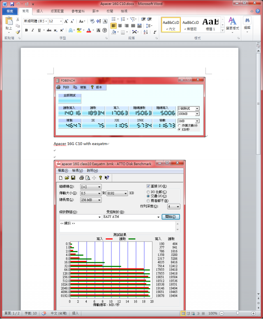Switch to the 檢視 View tab
263x319 pixels.
pos(124,11)
